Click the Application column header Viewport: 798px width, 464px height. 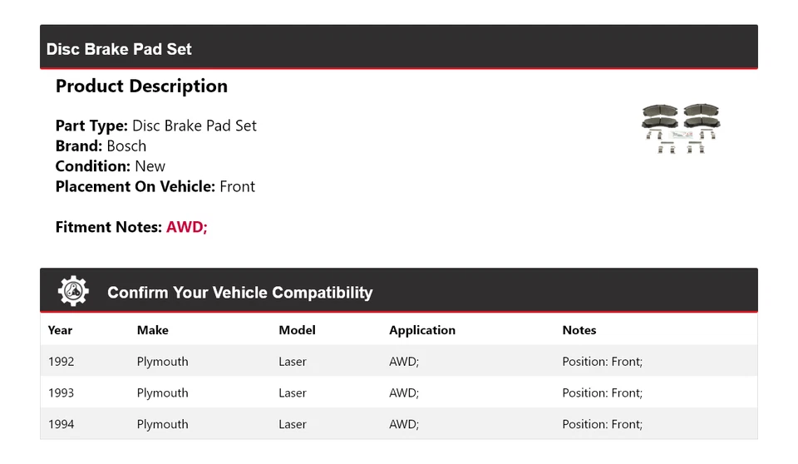click(x=422, y=330)
